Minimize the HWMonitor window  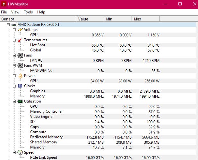coord(166,4)
